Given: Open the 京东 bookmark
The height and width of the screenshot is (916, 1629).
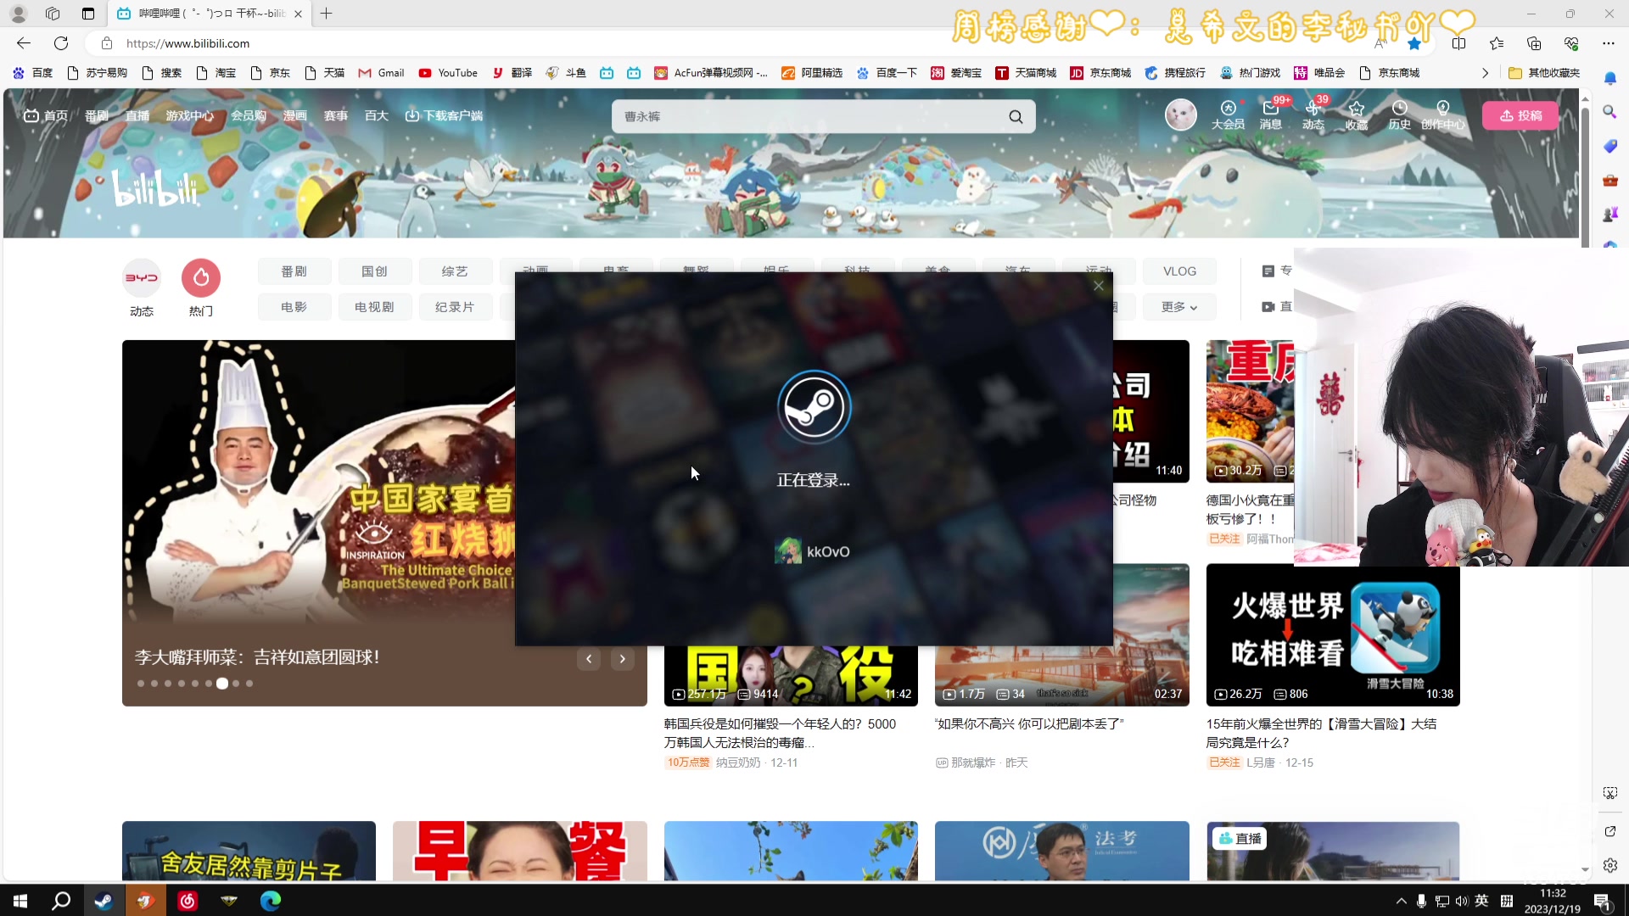Looking at the screenshot, I should (x=270, y=73).
